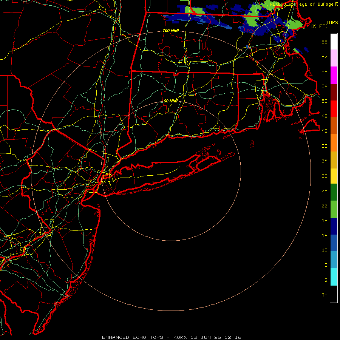Click the magenta legend swatch

pos(334,75)
